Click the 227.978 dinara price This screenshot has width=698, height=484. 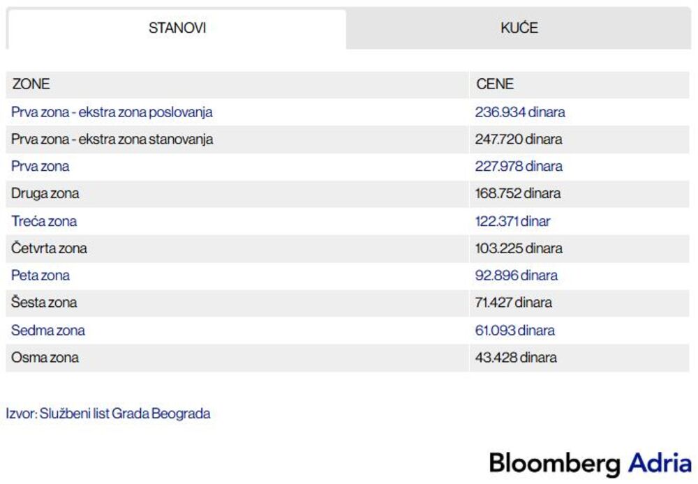tap(519, 167)
